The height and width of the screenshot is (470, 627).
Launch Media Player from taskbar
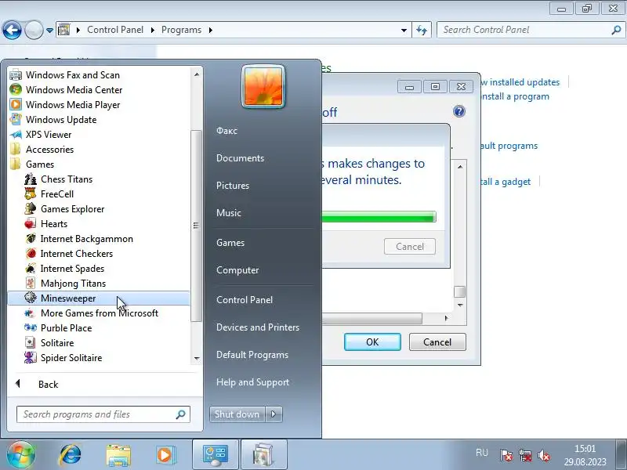(165, 455)
